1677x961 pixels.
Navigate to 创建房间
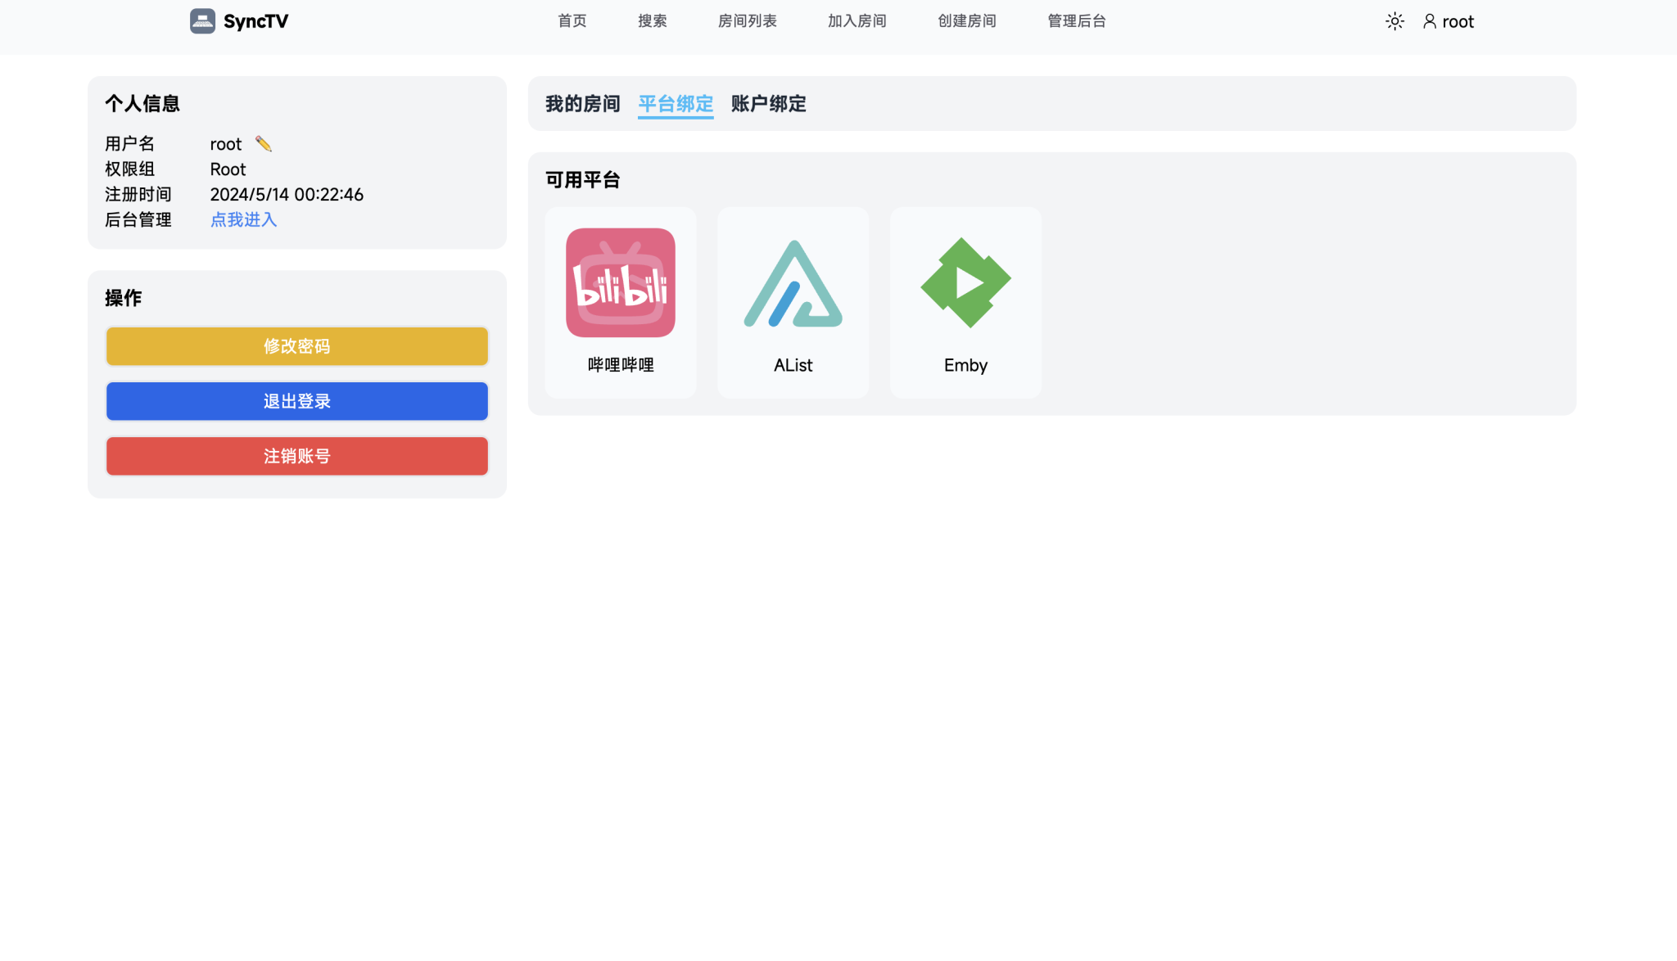point(966,20)
